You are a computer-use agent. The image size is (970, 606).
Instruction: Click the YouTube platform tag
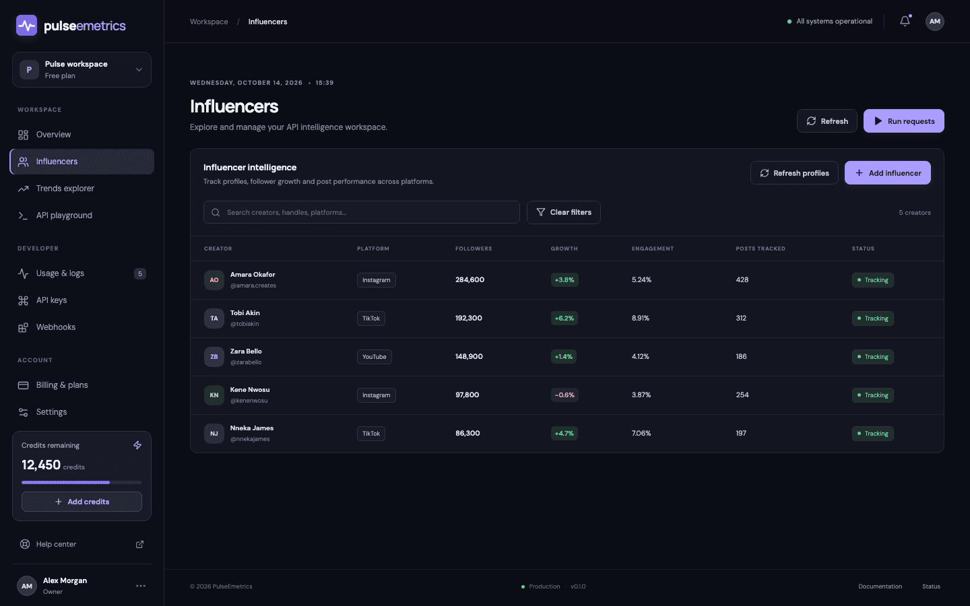coord(375,357)
